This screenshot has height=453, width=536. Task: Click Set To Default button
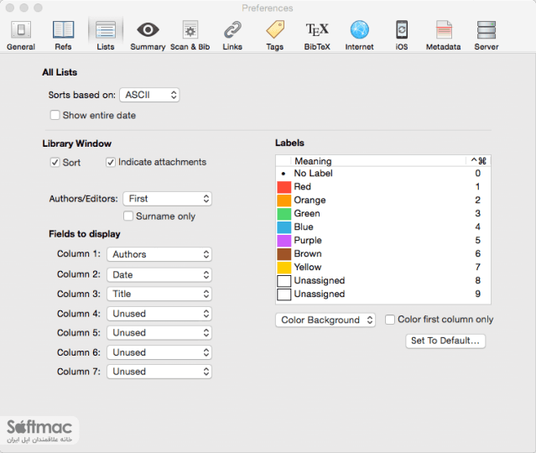pos(445,341)
